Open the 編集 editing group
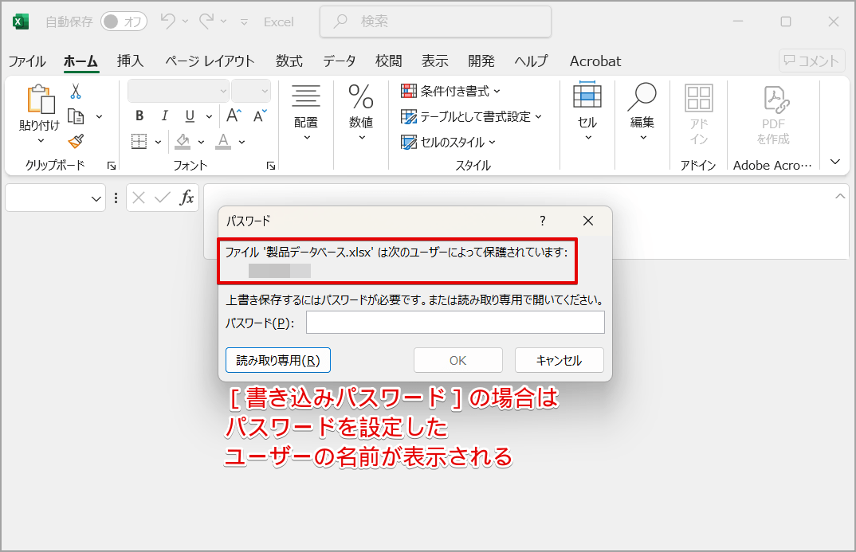Screen dimensions: 856x552 [642, 112]
